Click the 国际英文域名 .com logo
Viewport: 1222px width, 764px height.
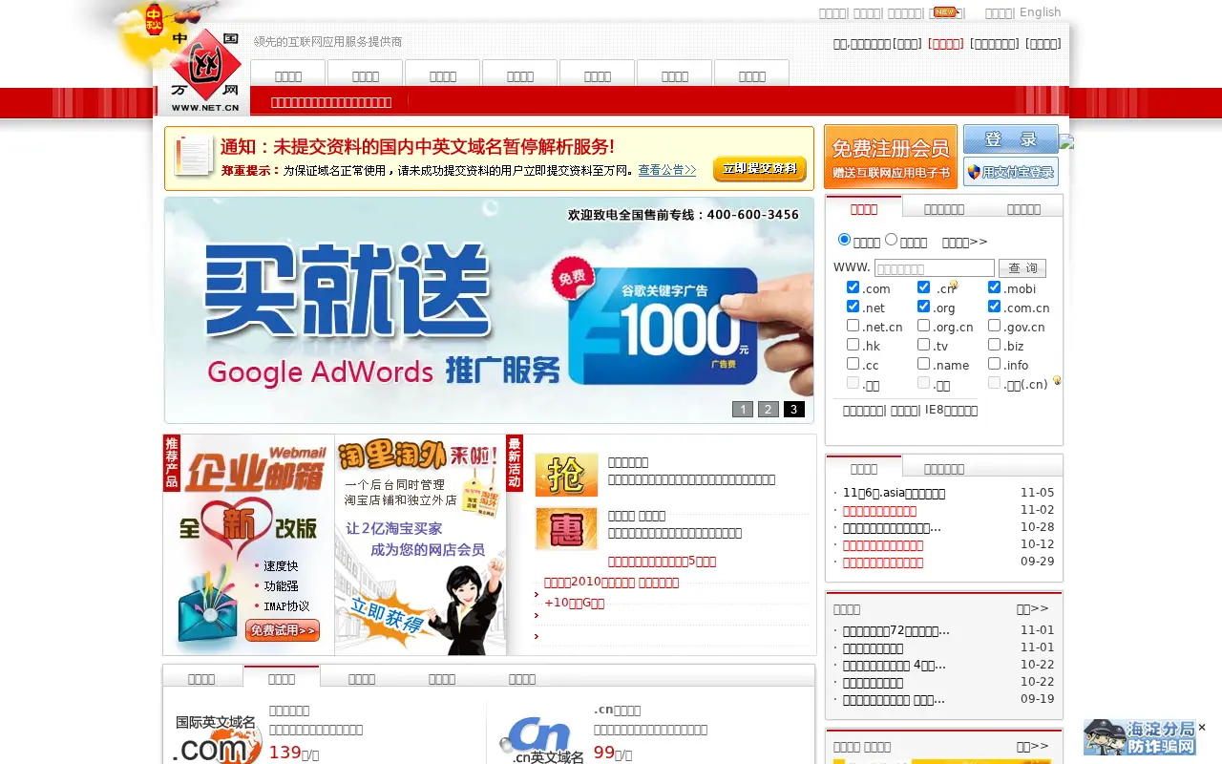coord(218,737)
